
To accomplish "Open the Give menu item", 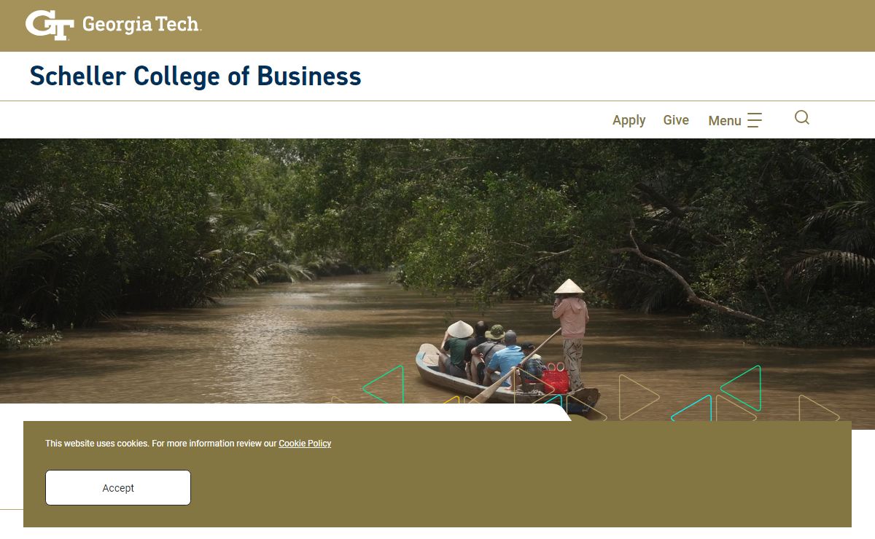I will coord(676,120).
